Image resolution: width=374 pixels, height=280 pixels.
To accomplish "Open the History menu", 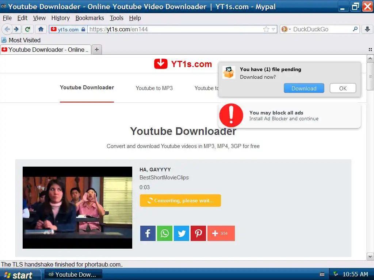I will click(x=61, y=18).
